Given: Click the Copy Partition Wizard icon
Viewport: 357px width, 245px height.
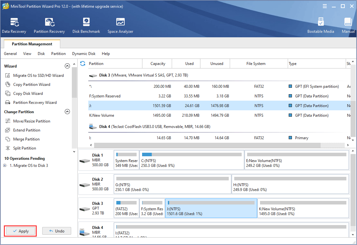Looking at the screenshot, I should coord(8,85).
